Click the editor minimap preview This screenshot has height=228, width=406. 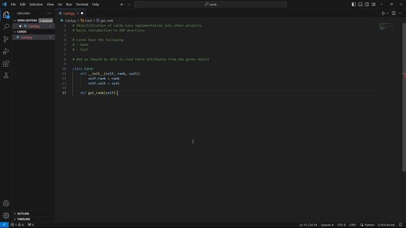(x=386, y=26)
